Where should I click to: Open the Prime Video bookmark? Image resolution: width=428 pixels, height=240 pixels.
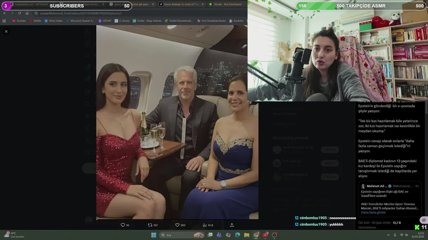(x=53, y=21)
